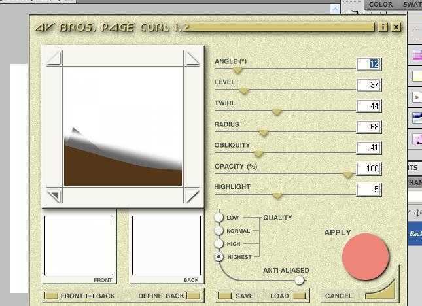422x306 pixels.
Task: Select the bottom-left corner curl icon
Action: pyautogui.click(x=55, y=195)
